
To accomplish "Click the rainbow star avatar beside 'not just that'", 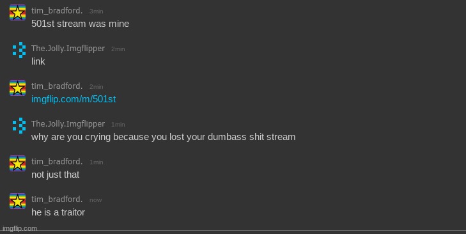I will (x=17, y=164).
